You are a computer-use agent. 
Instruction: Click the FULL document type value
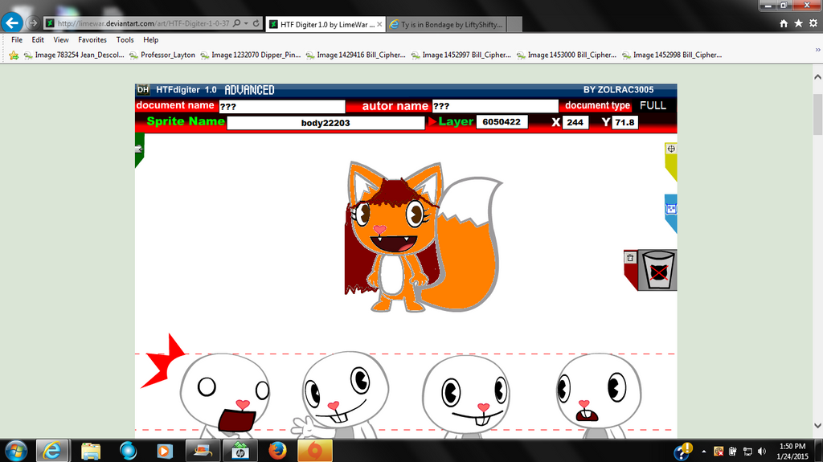click(x=653, y=105)
